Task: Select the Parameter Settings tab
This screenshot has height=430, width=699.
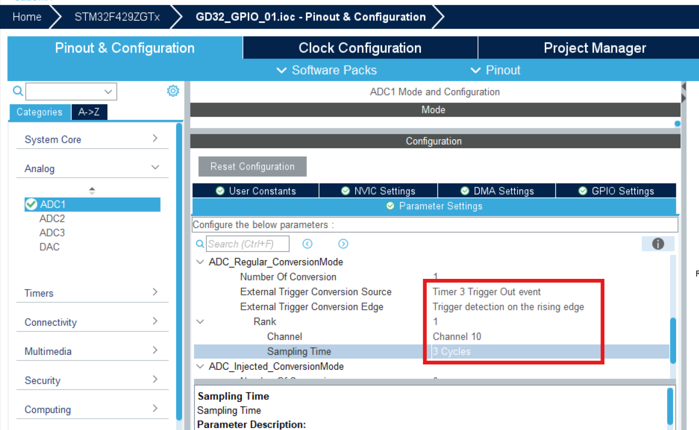Action: pos(434,206)
